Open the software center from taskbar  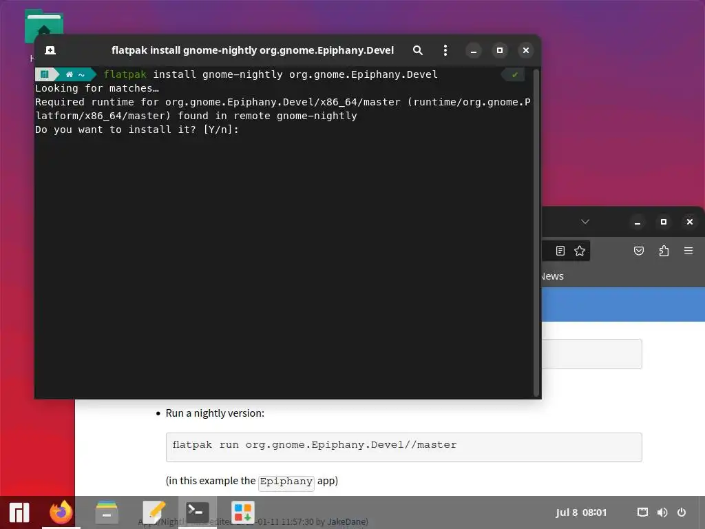(243, 512)
